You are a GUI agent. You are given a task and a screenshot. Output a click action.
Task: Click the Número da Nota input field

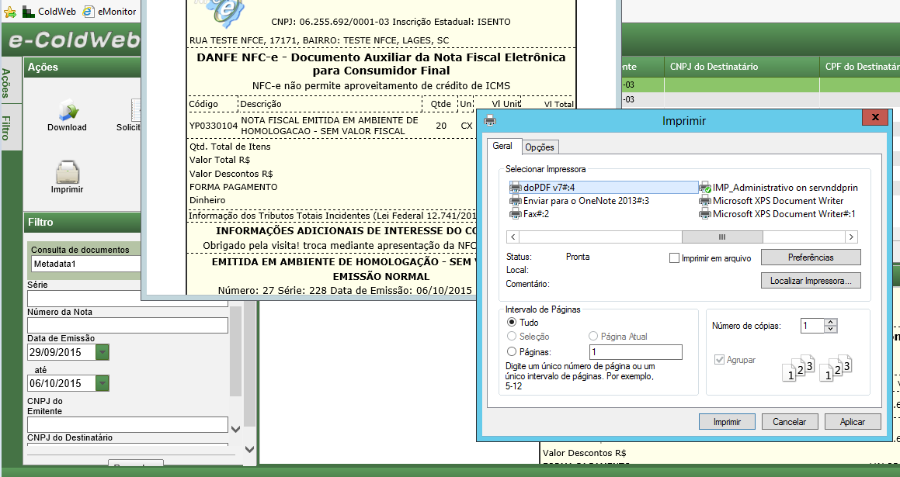click(127, 325)
